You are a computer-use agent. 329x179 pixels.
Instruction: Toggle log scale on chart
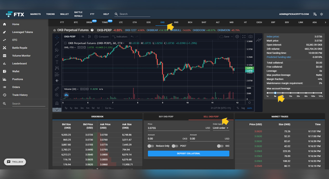click(243, 108)
